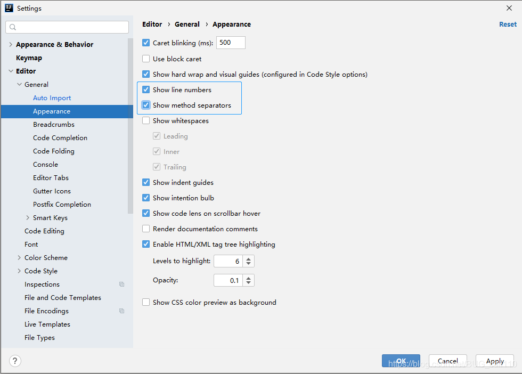This screenshot has height=374, width=522.
Task: Click General in the breadcrumb navigation
Action: coord(187,24)
